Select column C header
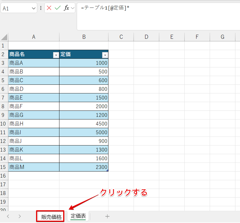The image size is (240, 223). [121, 37]
